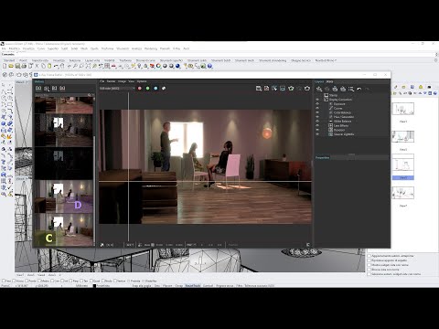
Task: Click the blue monitor icon in frame buffer toolbar
Action: tap(283, 89)
